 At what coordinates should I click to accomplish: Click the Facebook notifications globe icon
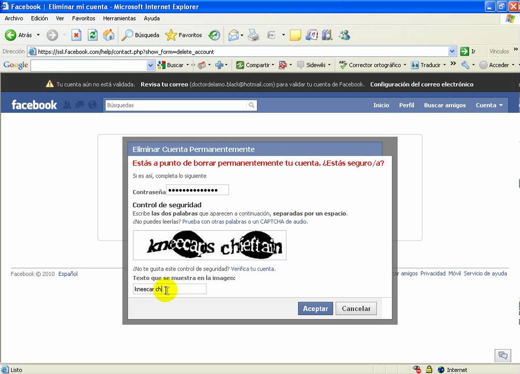click(x=92, y=105)
